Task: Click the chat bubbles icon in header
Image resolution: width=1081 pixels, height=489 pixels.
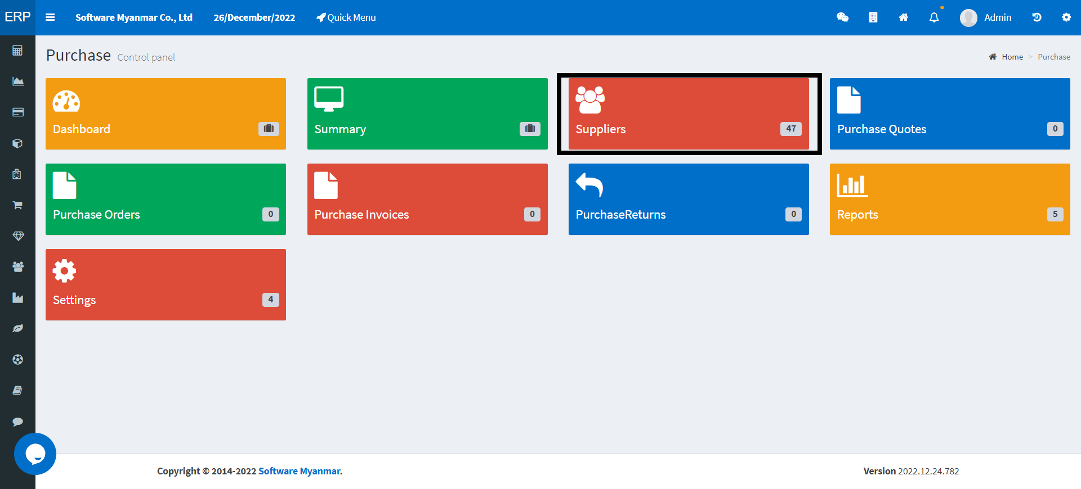Action: tap(842, 17)
